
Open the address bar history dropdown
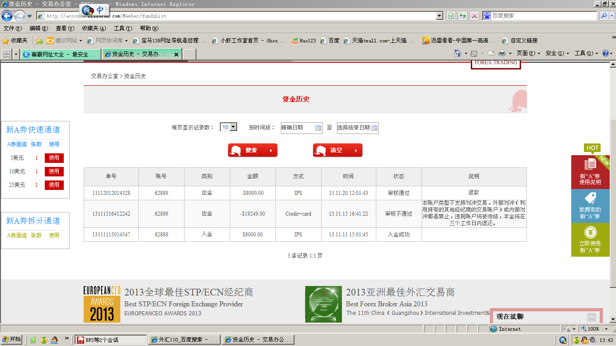click(x=439, y=16)
